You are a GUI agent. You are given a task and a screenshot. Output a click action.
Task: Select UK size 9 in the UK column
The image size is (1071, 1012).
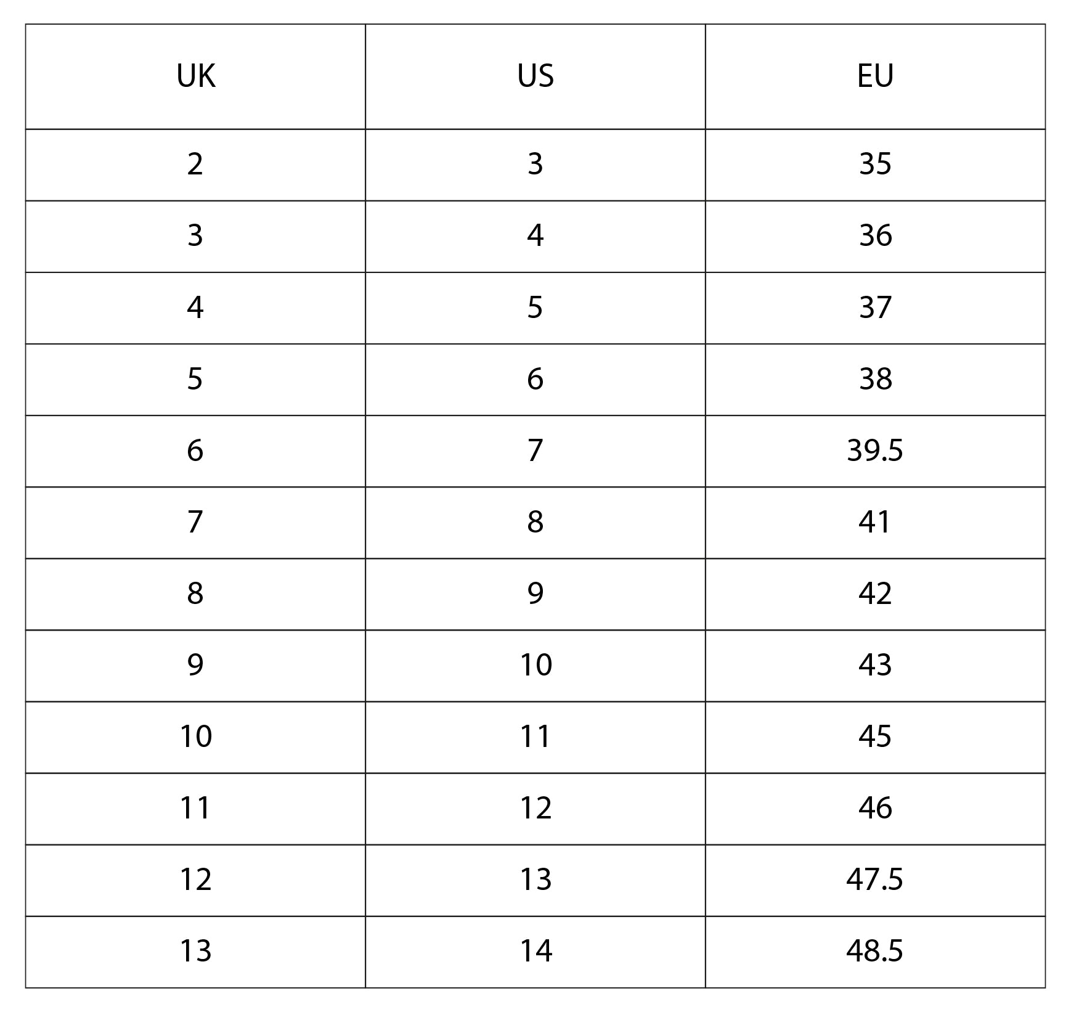[x=195, y=665]
